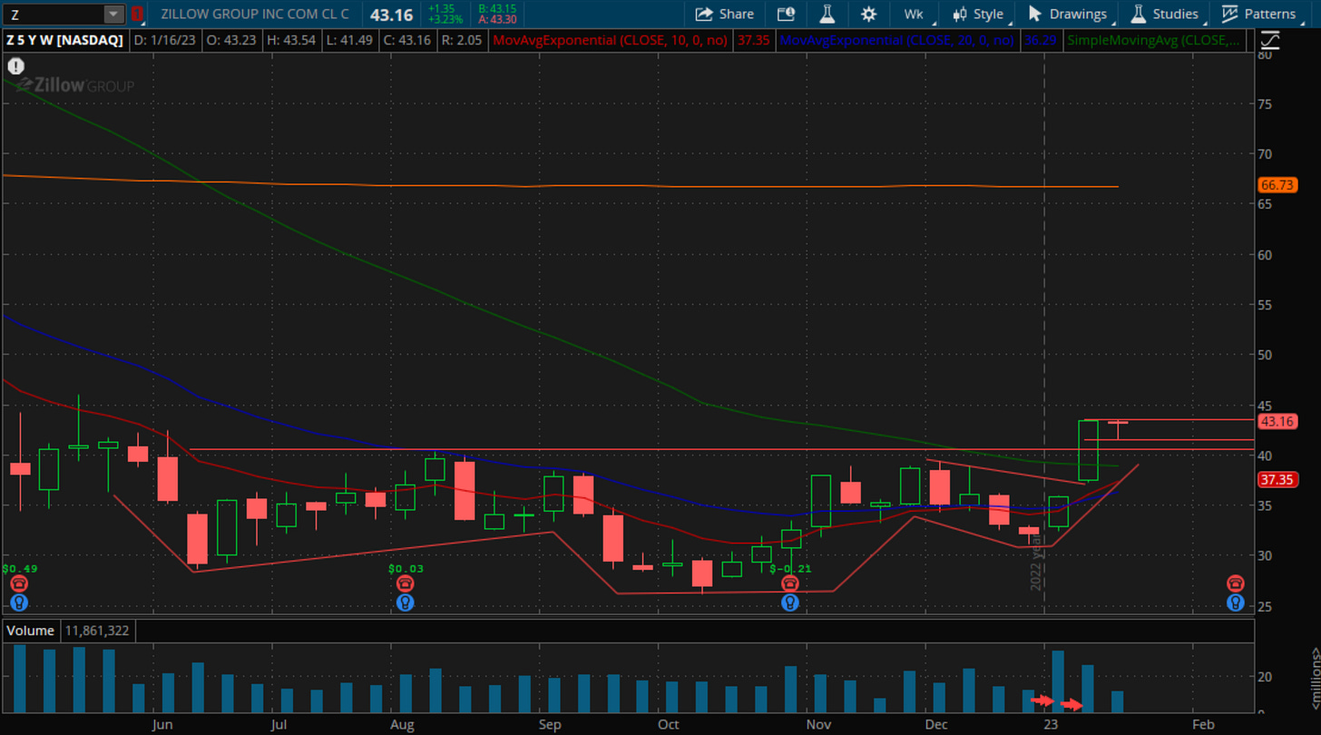Viewport: 1321px width, 735px height.
Task: Click earnings phone icon under $0.03
Action: [x=406, y=583]
